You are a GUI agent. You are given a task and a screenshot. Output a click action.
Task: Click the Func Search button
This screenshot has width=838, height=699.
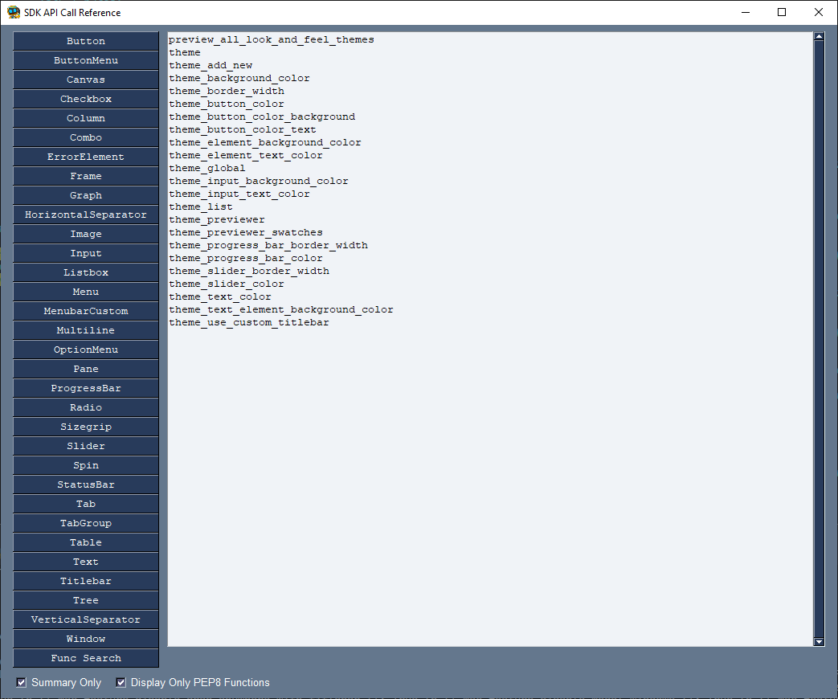coord(85,657)
